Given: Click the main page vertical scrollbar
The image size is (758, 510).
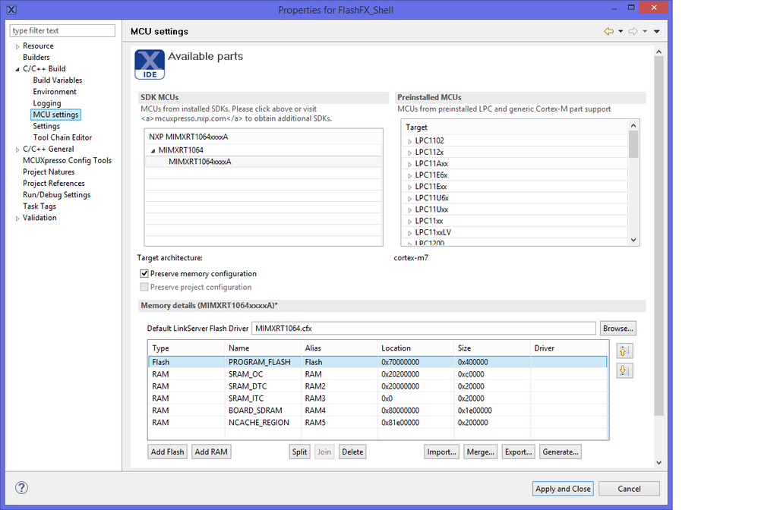Looking at the screenshot, I should coord(659,236).
